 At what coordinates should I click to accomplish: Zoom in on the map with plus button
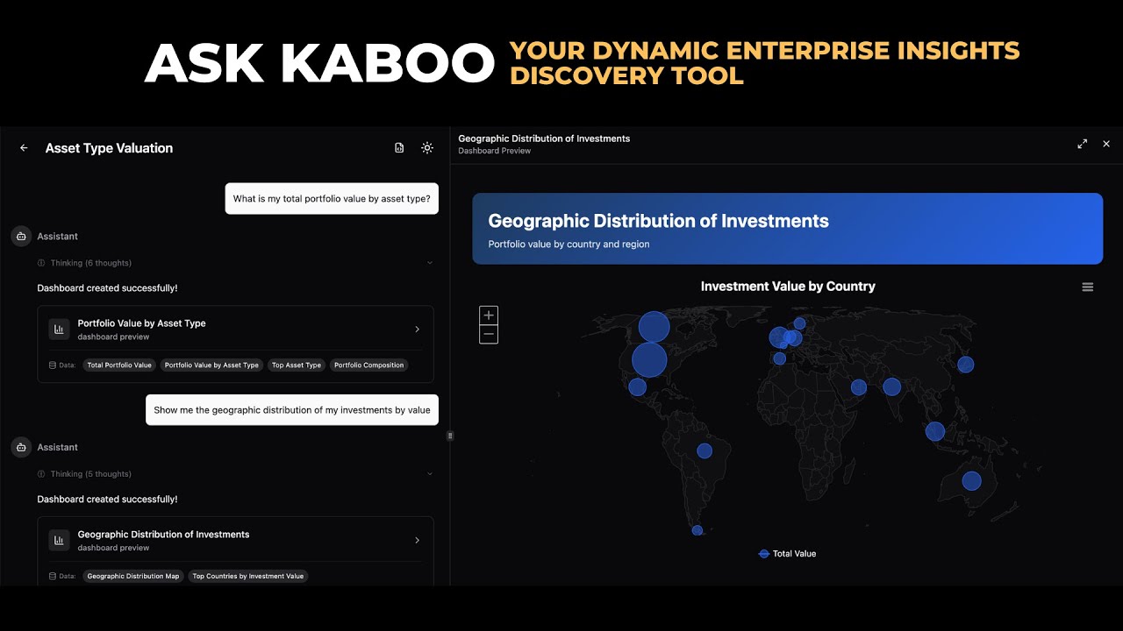[489, 315]
